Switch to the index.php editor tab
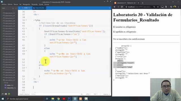181x101 pixels. click(26, 8)
